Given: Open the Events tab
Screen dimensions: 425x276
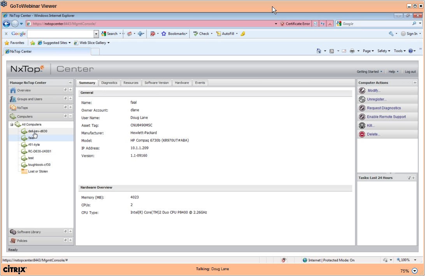Looking at the screenshot, I should (x=200, y=83).
